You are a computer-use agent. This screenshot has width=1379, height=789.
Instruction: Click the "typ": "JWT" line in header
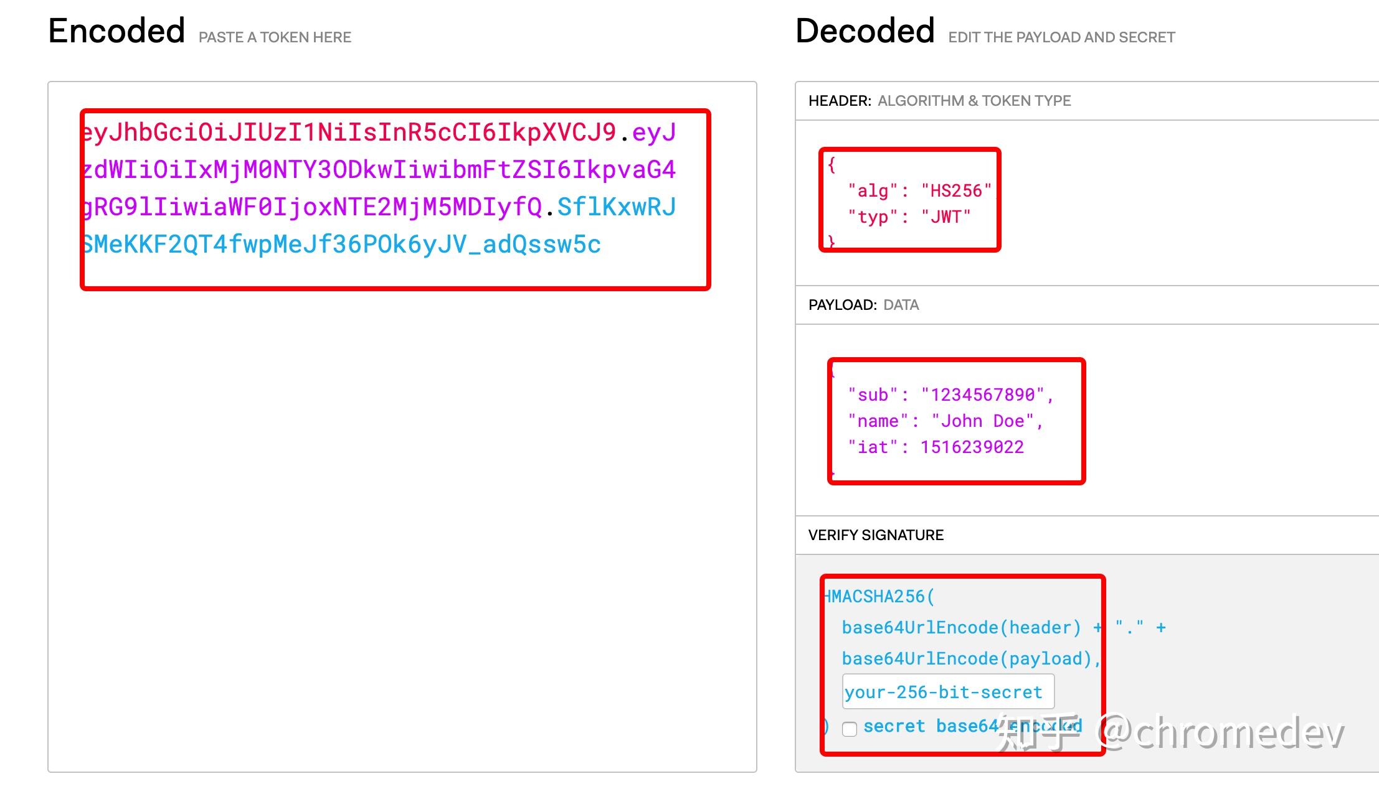tap(909, 217)
